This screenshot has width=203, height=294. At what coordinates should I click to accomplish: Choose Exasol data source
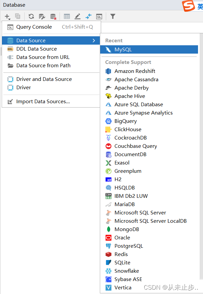(x=149, y=163)
